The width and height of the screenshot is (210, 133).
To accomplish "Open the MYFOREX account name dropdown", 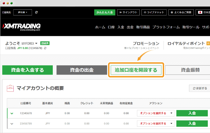I will tap(30, 44).
